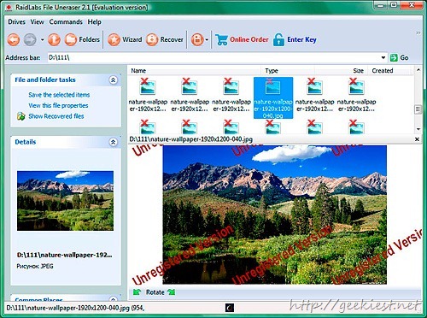Click Show Recovered files link
The image size is (427, 318).
[x=56, y=116]
